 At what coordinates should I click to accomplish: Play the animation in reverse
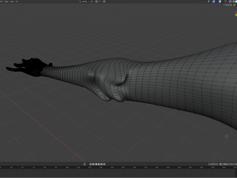coord(96,164)
